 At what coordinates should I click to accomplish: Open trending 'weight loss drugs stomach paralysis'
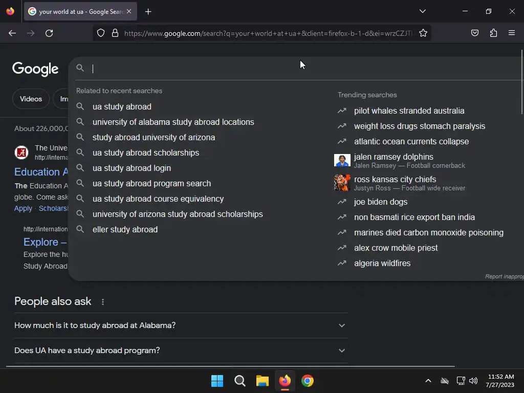pos(420,126)
